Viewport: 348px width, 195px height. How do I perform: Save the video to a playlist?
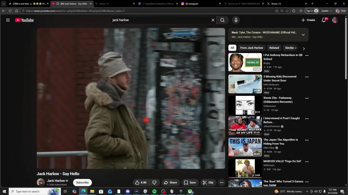(190, 183)
